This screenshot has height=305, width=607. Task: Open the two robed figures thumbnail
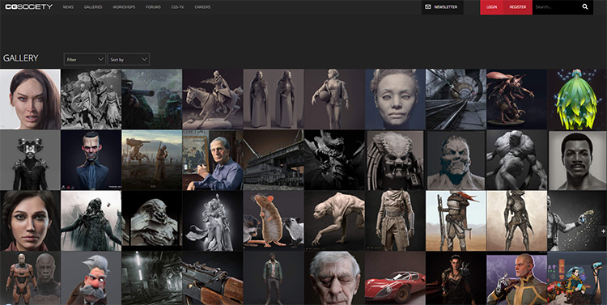click(x=274, y=99)
